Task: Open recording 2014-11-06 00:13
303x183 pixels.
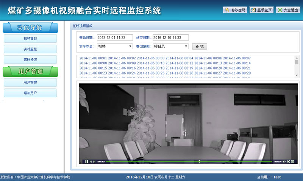Action: [x=208, y=63]
